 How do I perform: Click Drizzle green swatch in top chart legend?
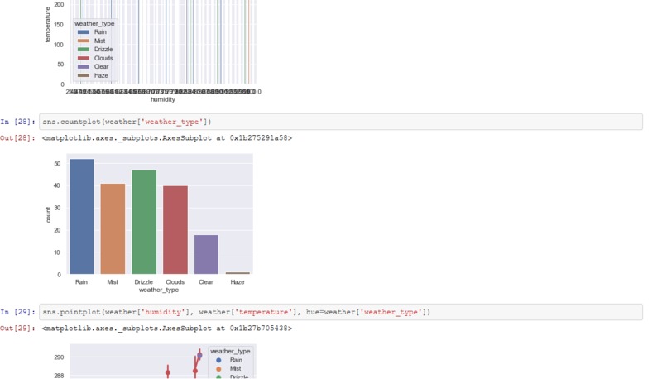[x=84, y=50]
